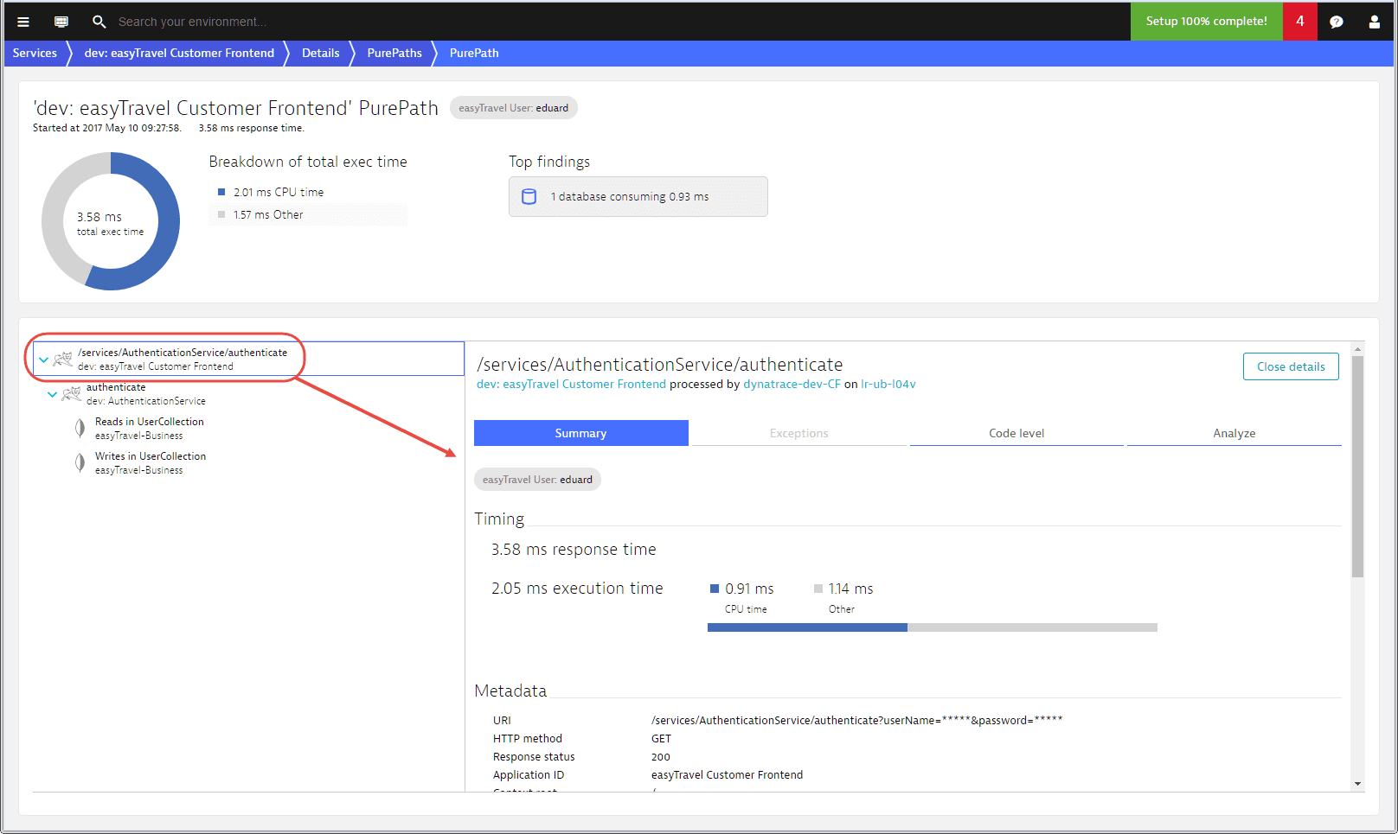Click Response status value 200

click(660, 757)
